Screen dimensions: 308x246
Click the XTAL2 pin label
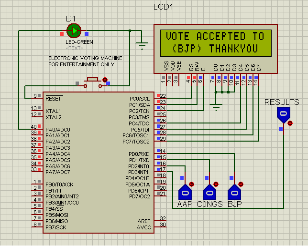[x=54, y=117]
